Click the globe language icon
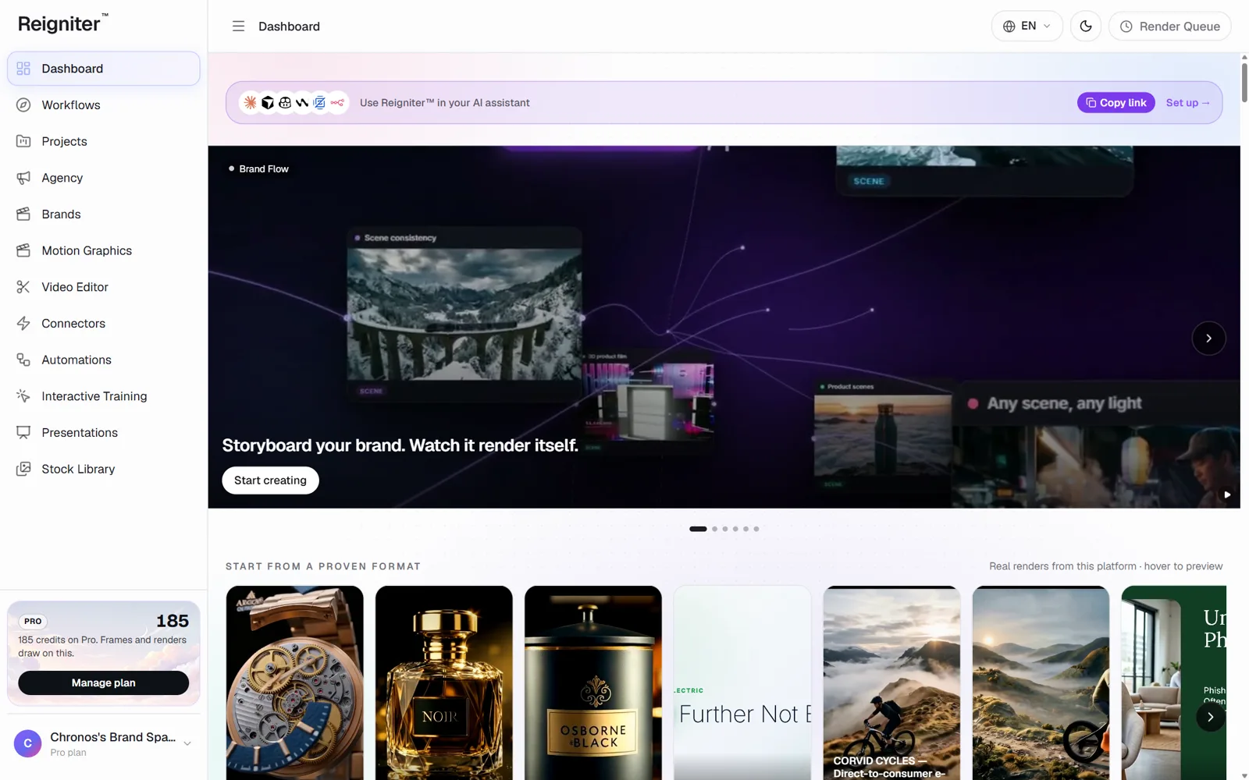 (x=1009, y=27)
